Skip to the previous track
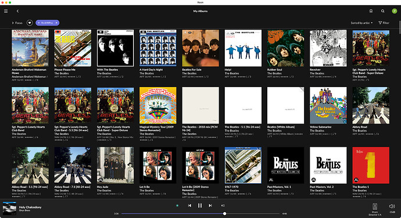Screen dimensions: 401x218 pyautogui.click(x=189, y=205)
